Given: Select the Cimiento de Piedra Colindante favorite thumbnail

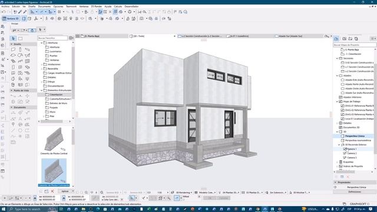Looking at the screenshot, I should 54,171.
